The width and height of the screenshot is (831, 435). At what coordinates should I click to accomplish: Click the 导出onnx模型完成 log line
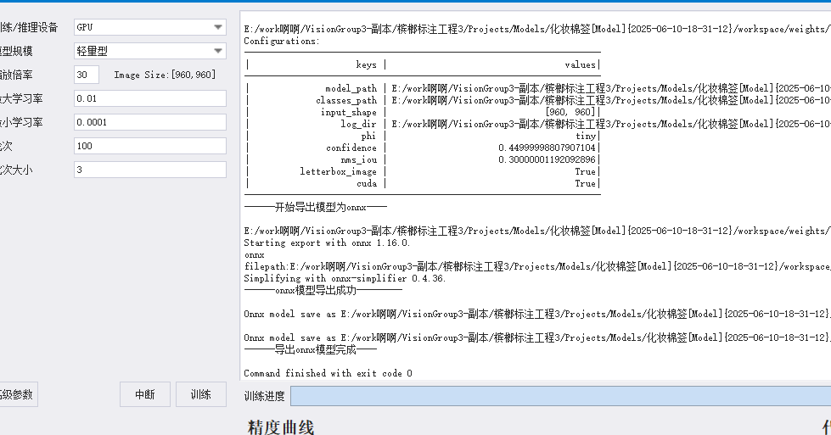310,349
